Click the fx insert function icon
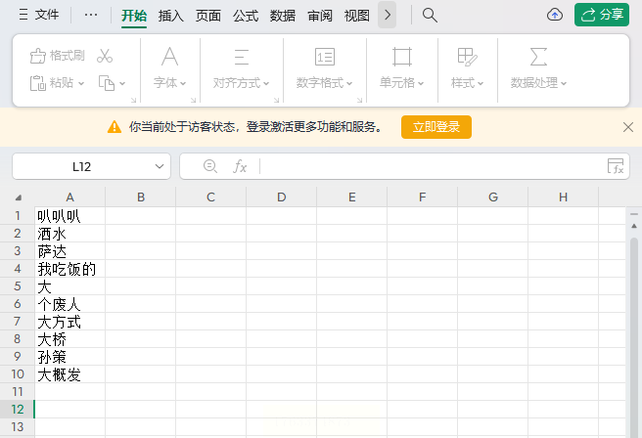Screen dimensions: 642x438 click(240, 166)
